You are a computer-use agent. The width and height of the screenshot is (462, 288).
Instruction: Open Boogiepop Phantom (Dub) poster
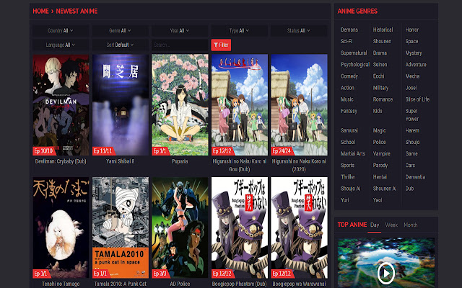(240, 228)
